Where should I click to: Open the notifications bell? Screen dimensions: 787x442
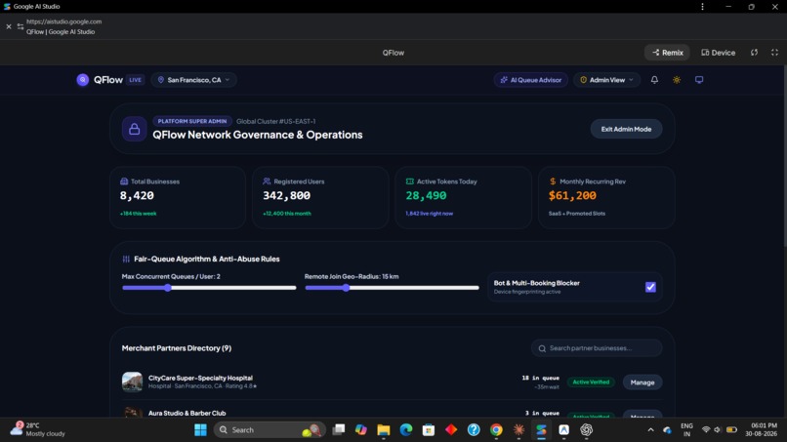pos(654,80)
